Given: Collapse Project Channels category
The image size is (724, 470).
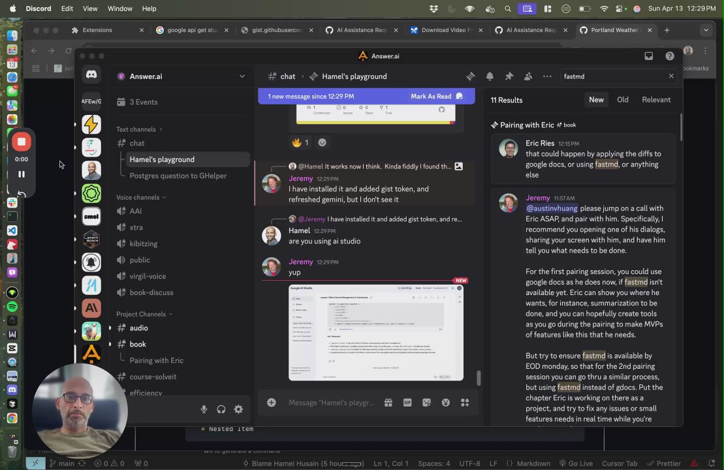Looking at the screenshot, I should coord(144,314).
